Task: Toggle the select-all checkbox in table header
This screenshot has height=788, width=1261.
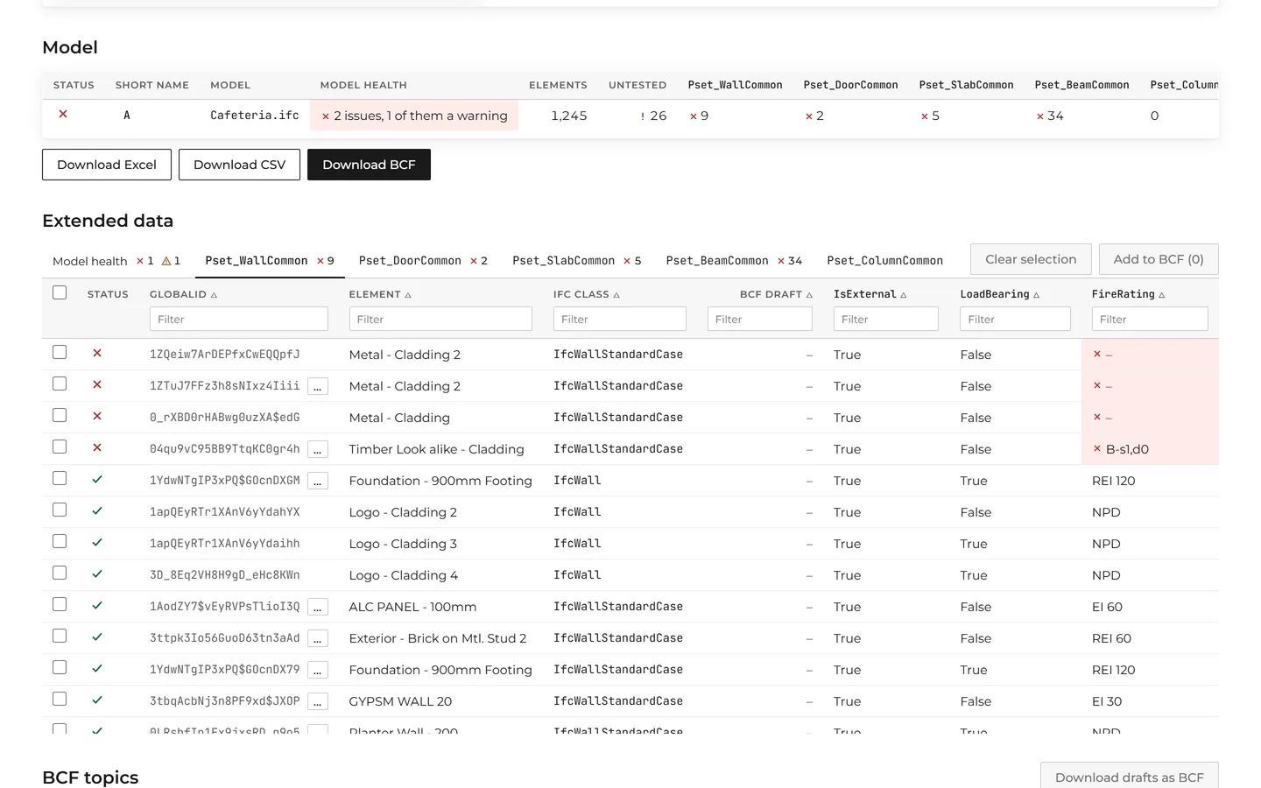Action: tap(60, 292)
